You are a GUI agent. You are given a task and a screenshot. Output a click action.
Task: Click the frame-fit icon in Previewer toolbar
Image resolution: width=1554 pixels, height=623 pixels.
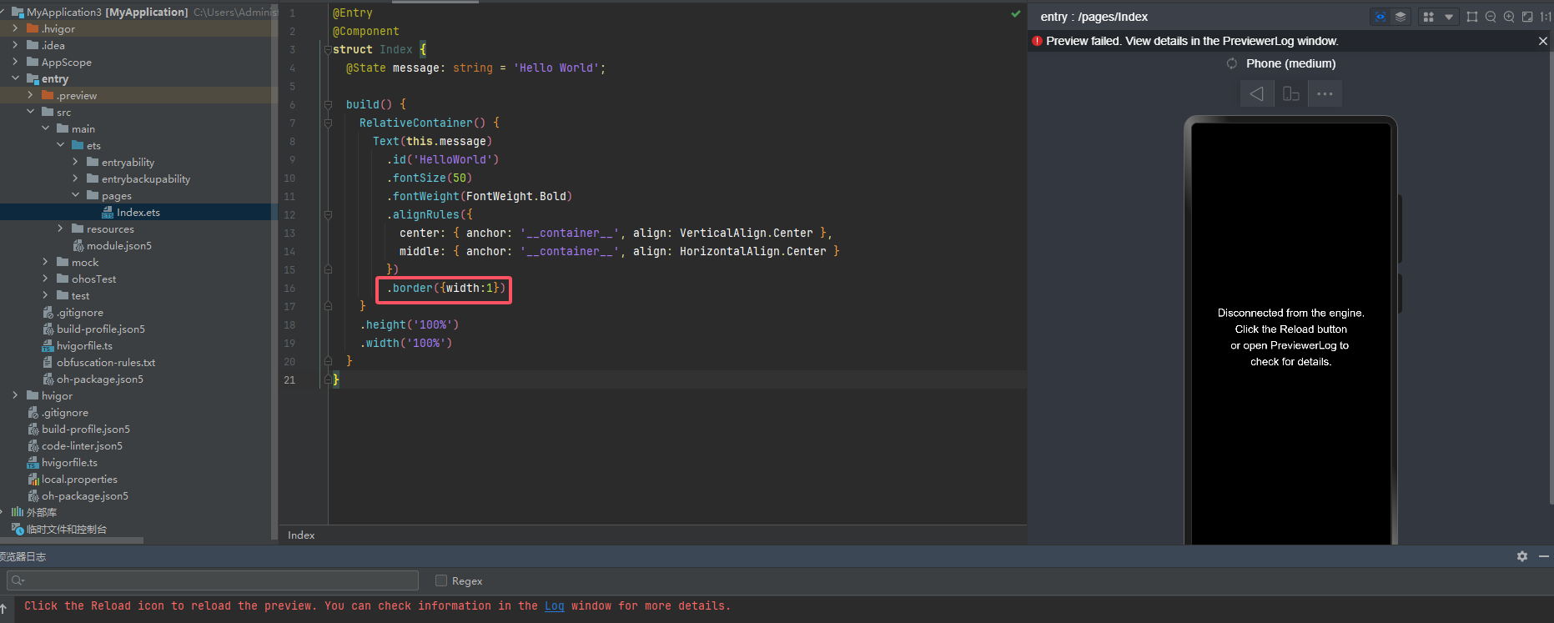click(x=1472, y=17)
